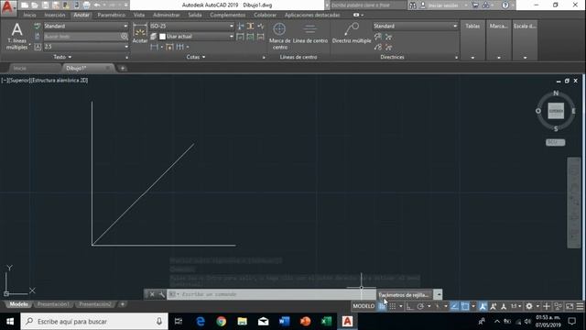Expand the Cotas panel
The height and width of the screenshot is (330, 586).
click(x=196, y=57)
